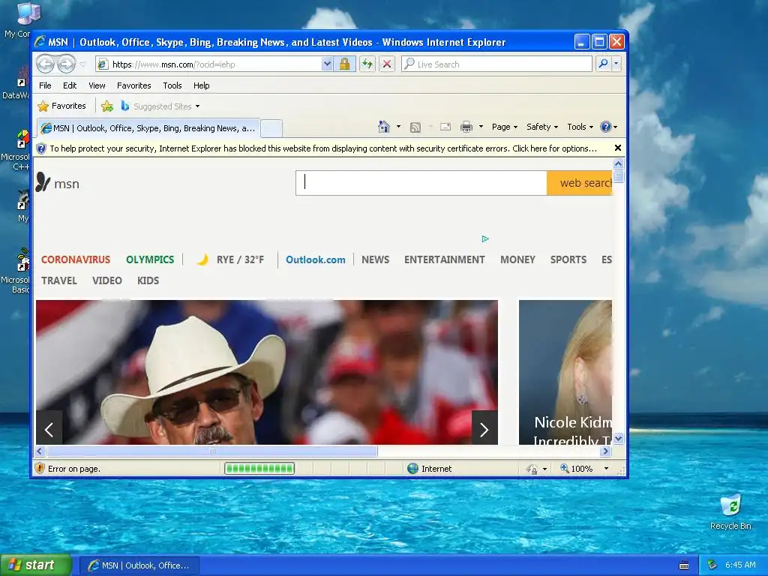The height and width of the screenshot is (576, 768).
Task: Click the MSN web search text box
Action: pyautogui.click(x=421, y=183)
